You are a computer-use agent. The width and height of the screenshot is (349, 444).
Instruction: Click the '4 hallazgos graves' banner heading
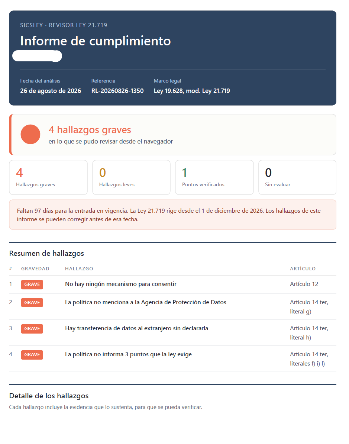point(90,130)
